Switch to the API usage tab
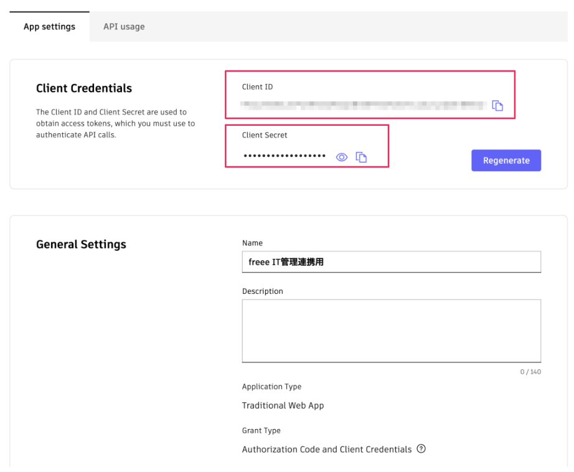The width and height of the screenshot is (574, 472). (124, 27)
